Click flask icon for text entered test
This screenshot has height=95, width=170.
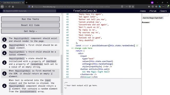(5, 86)
